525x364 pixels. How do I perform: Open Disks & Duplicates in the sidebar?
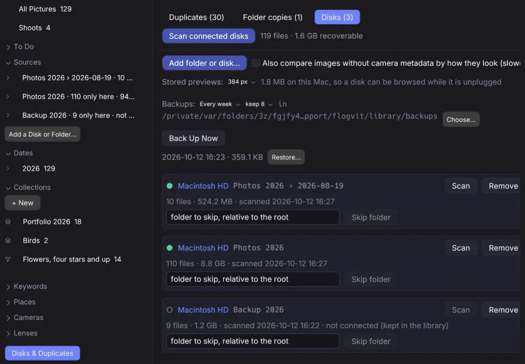[42, 353]
